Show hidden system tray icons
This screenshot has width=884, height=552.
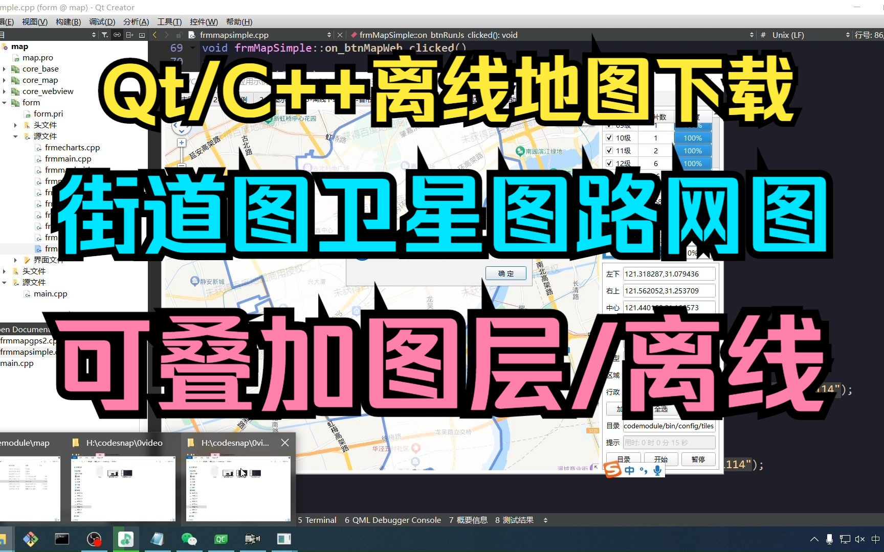click(814, 539)
